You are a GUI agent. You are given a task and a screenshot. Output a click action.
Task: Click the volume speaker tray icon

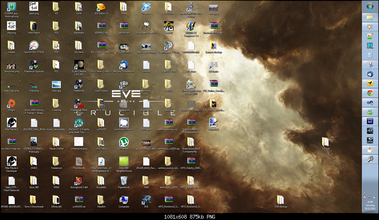[x=374, y=198]
